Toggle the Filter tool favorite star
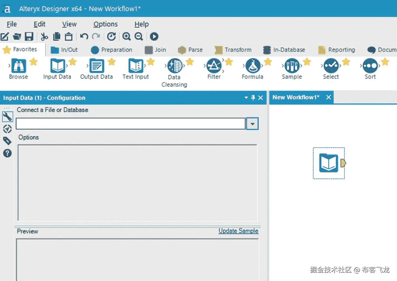This screenshot has height=281, width=397. (229, 61)
